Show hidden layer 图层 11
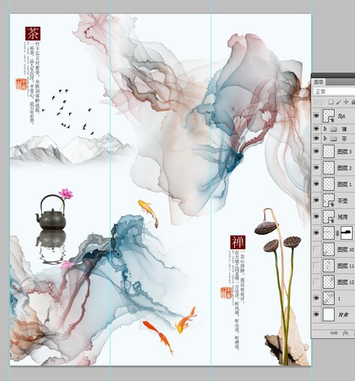This screenshot has width=355, height=381. click(316, 265)
